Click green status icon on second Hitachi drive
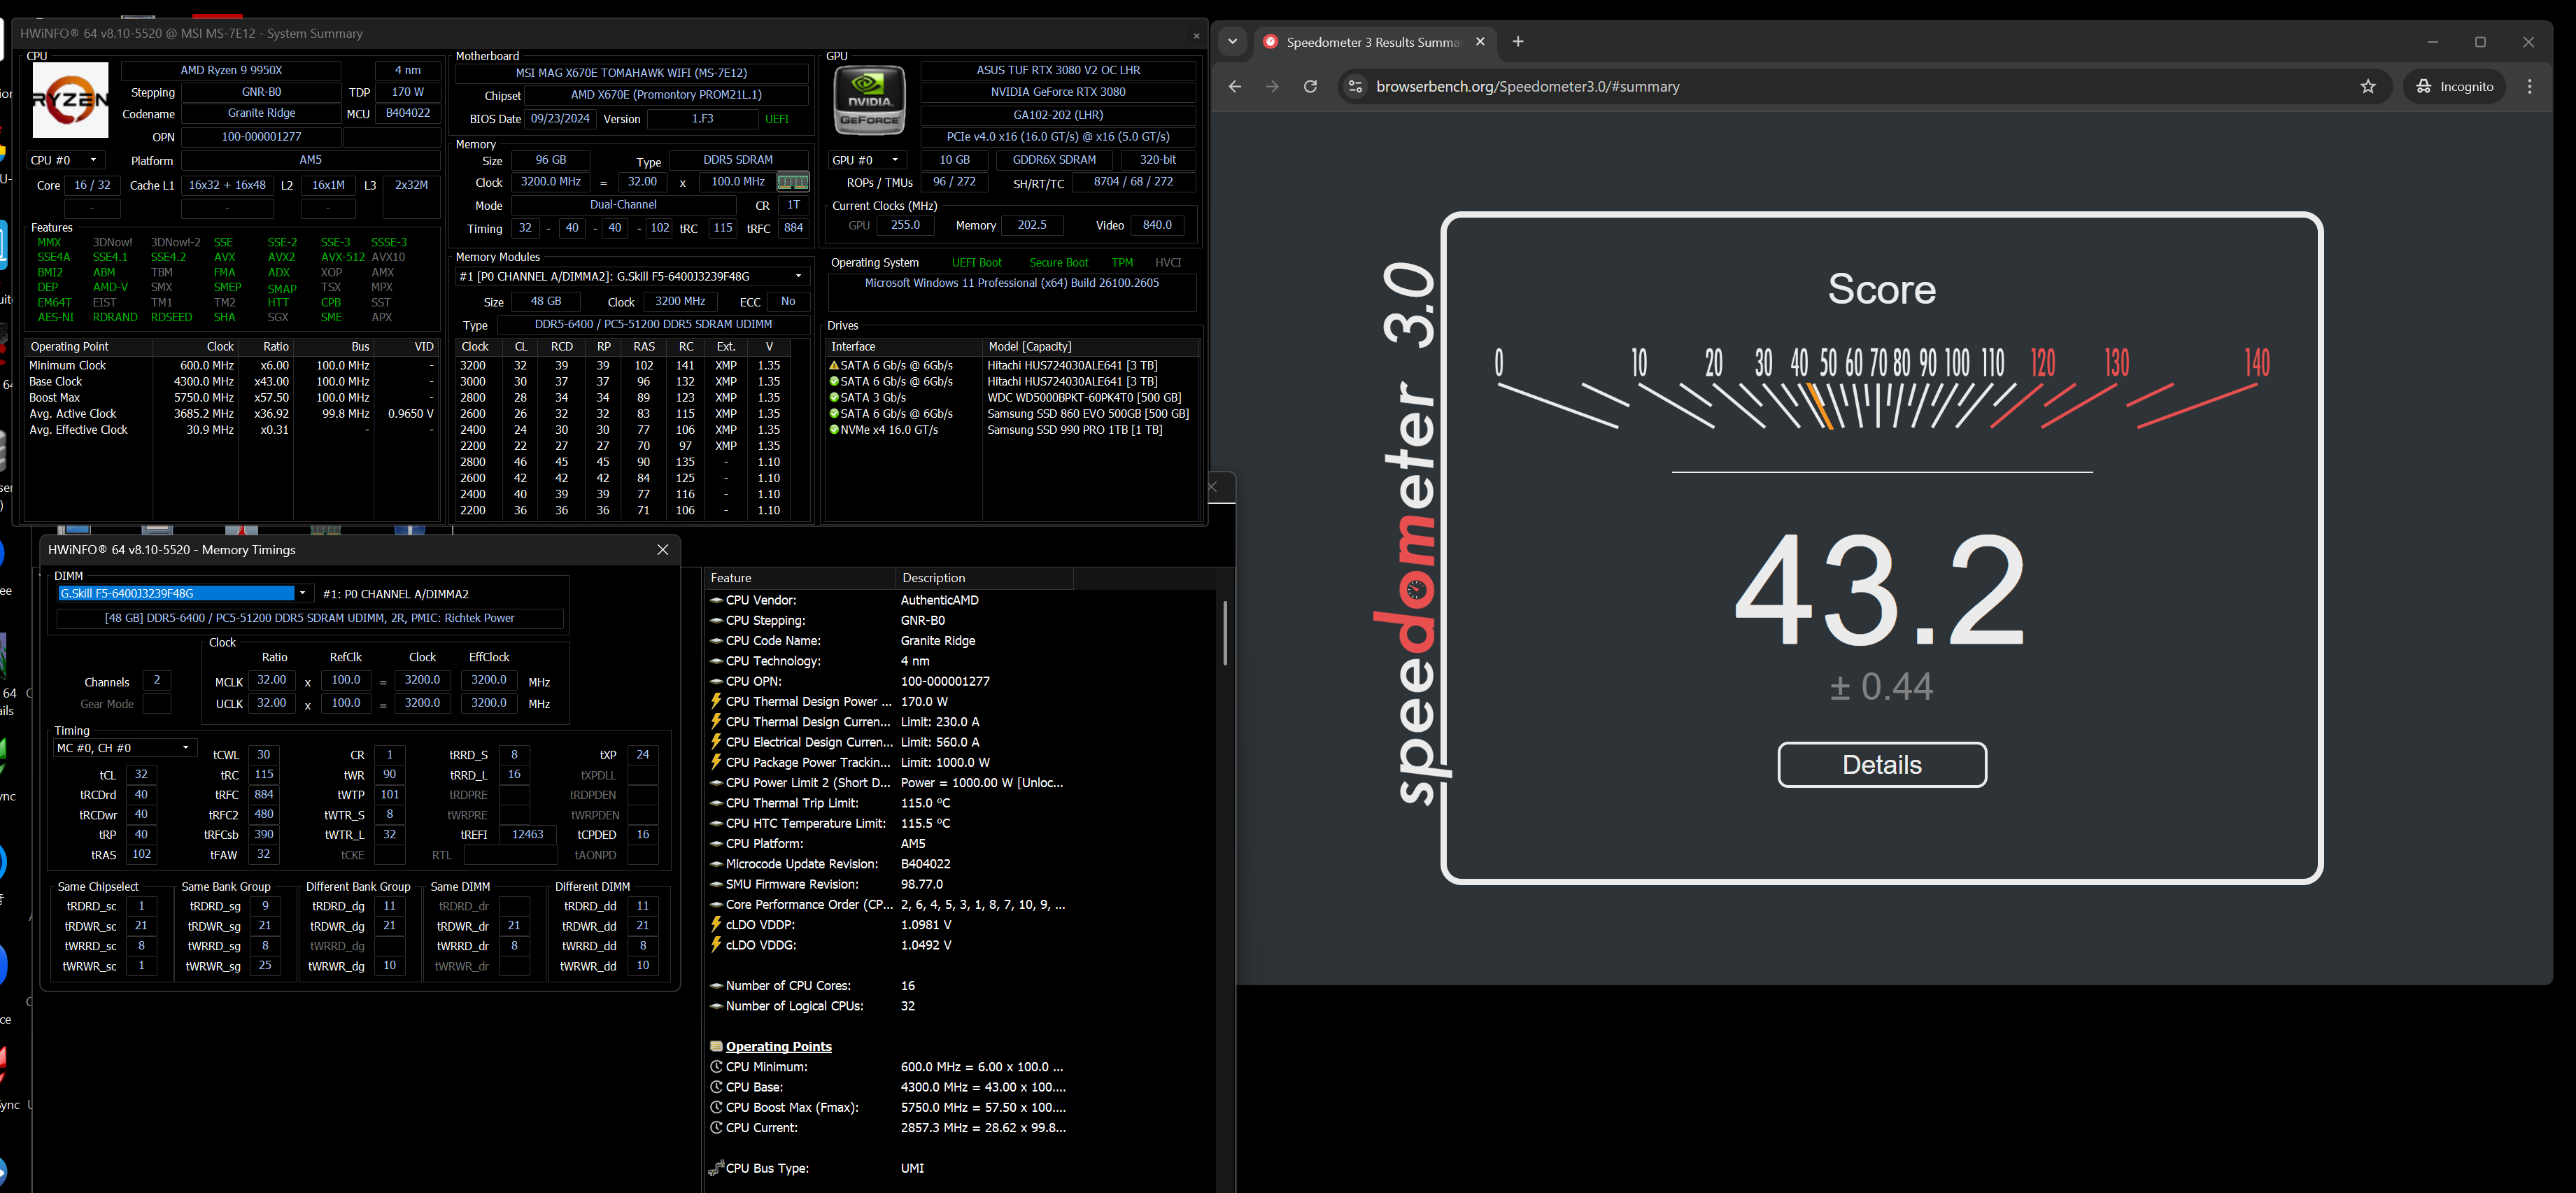Image resolution: width=2576 pixels, height=1193 pixels. (x=834, y=382)
